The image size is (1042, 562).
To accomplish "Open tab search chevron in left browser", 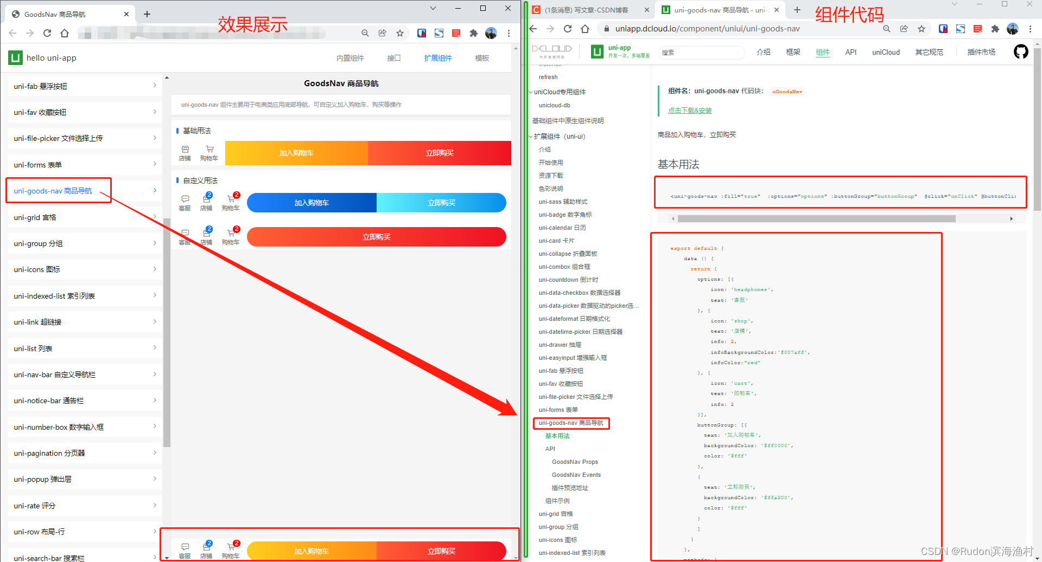I will click(x=433, y=8).
